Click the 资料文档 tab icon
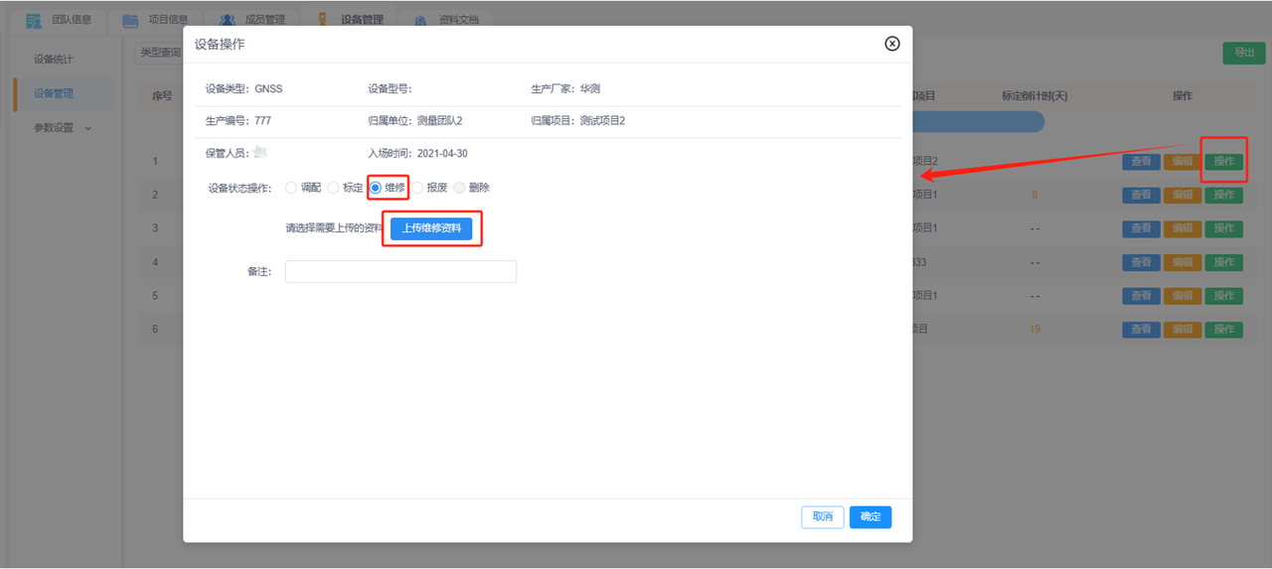The height and width of the screenshot is (569, 1272). pyautogui.click(x=421, y=20)
